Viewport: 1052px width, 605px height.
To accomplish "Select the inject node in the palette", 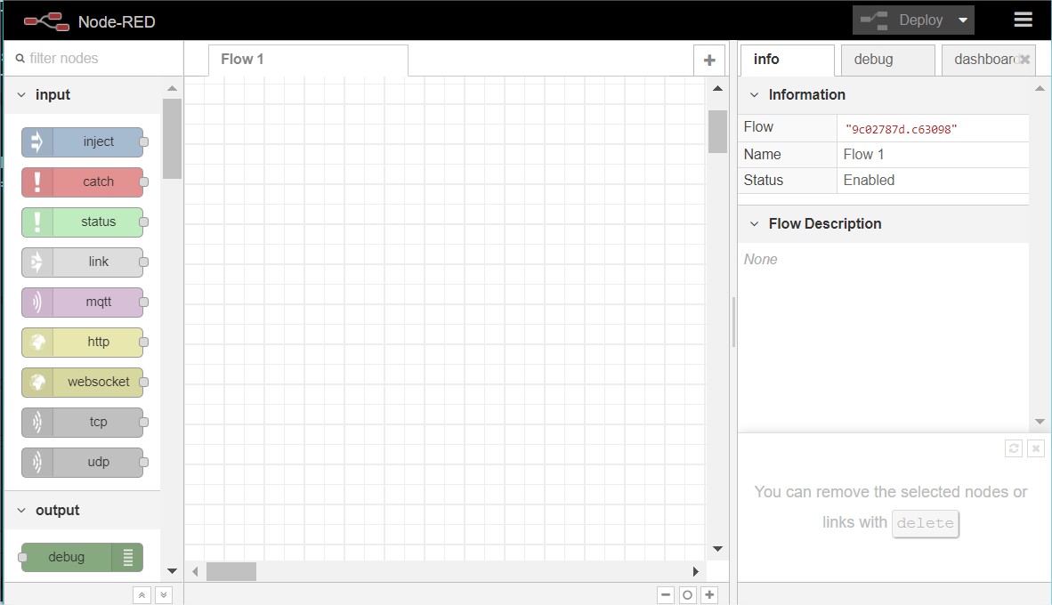I will [83, 142].
